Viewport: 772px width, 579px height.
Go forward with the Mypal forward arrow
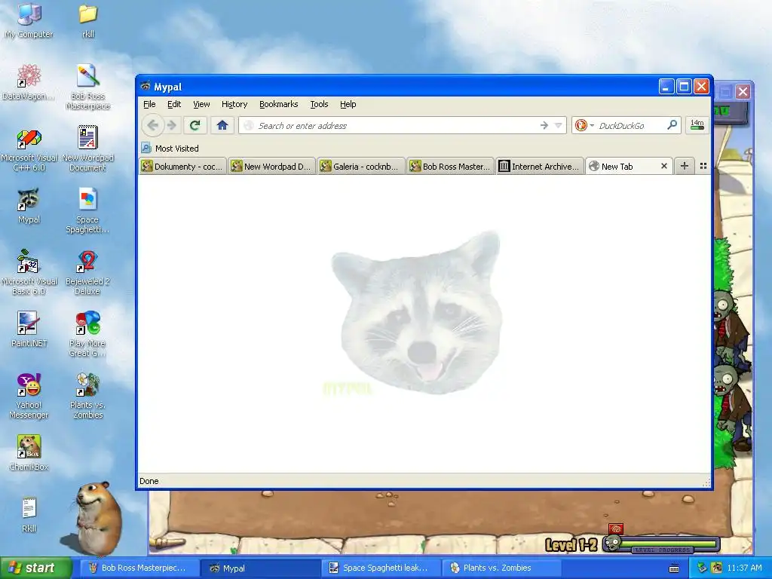172,126
